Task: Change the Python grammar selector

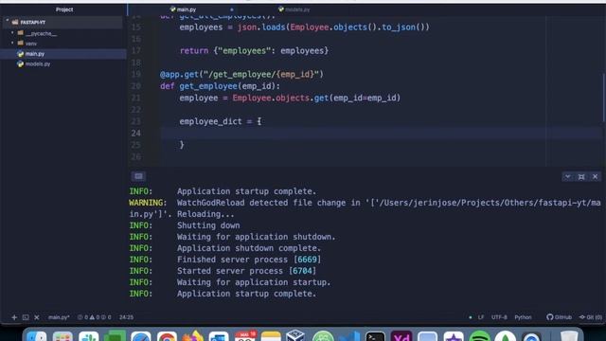Action: (x=523, y=317)
